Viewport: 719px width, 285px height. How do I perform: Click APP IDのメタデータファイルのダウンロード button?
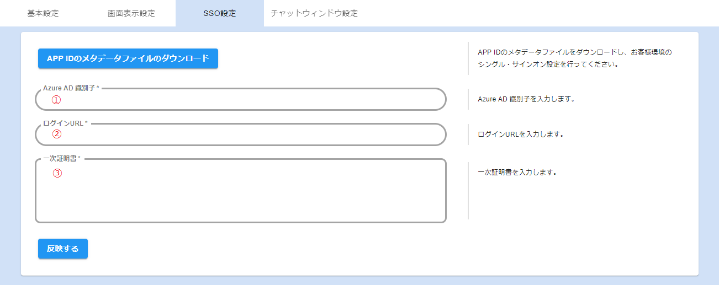[x=128, y=58]
